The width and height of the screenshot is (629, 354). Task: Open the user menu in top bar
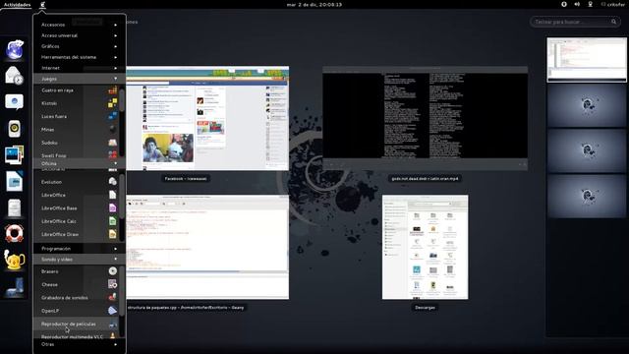(612, 4)
